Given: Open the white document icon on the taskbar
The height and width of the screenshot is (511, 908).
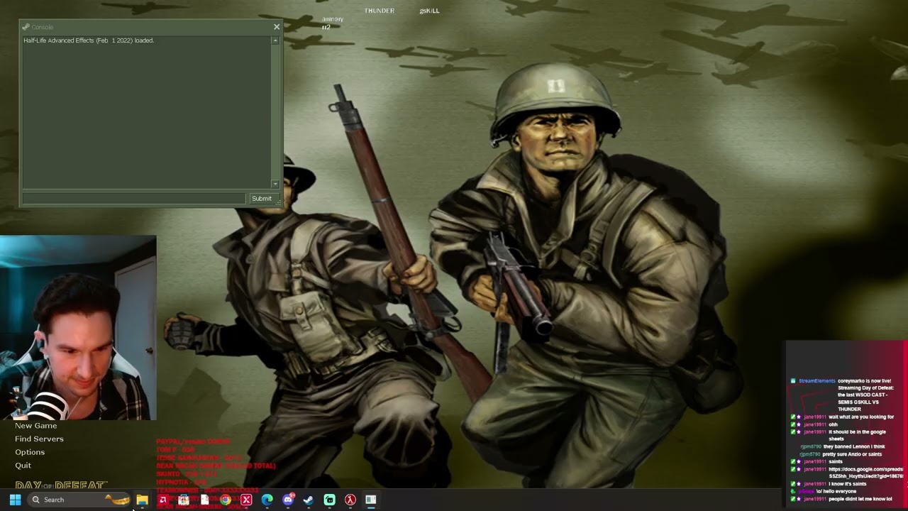Looking at the screenshot, I should click(204, 500).
